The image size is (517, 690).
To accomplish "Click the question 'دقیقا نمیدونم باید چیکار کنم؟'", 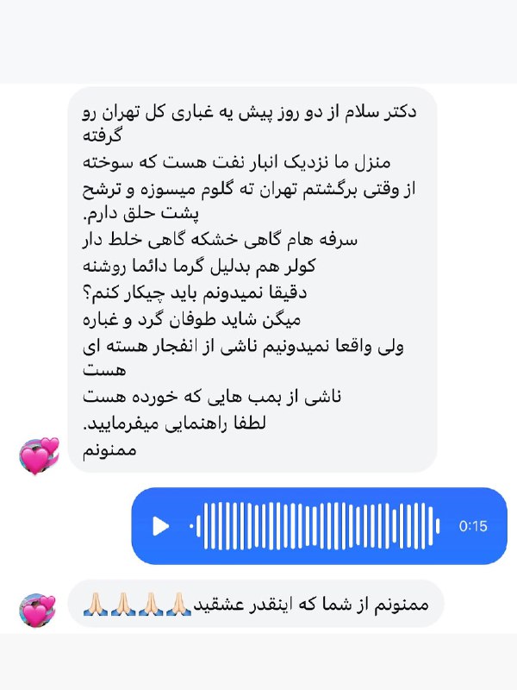I will 195,293.
